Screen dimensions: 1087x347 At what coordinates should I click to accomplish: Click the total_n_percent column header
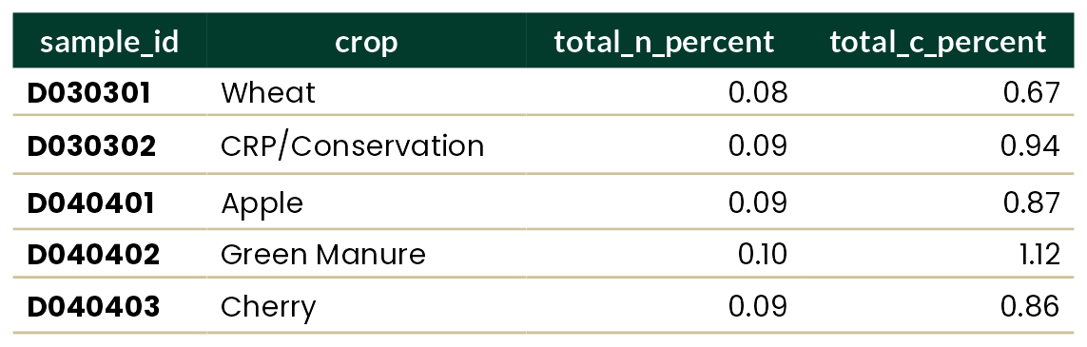(x=664, y=41)
